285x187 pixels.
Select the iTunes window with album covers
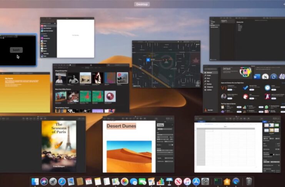point(91,88)
